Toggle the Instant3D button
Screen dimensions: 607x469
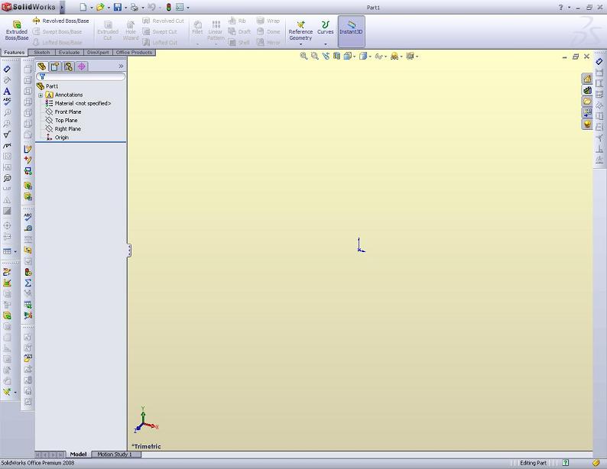coord(351,31)
